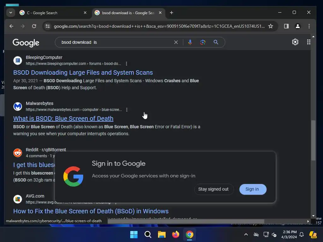Launch Firefox from taskbar
Screen dimensions: 323x242
[175, 234]
